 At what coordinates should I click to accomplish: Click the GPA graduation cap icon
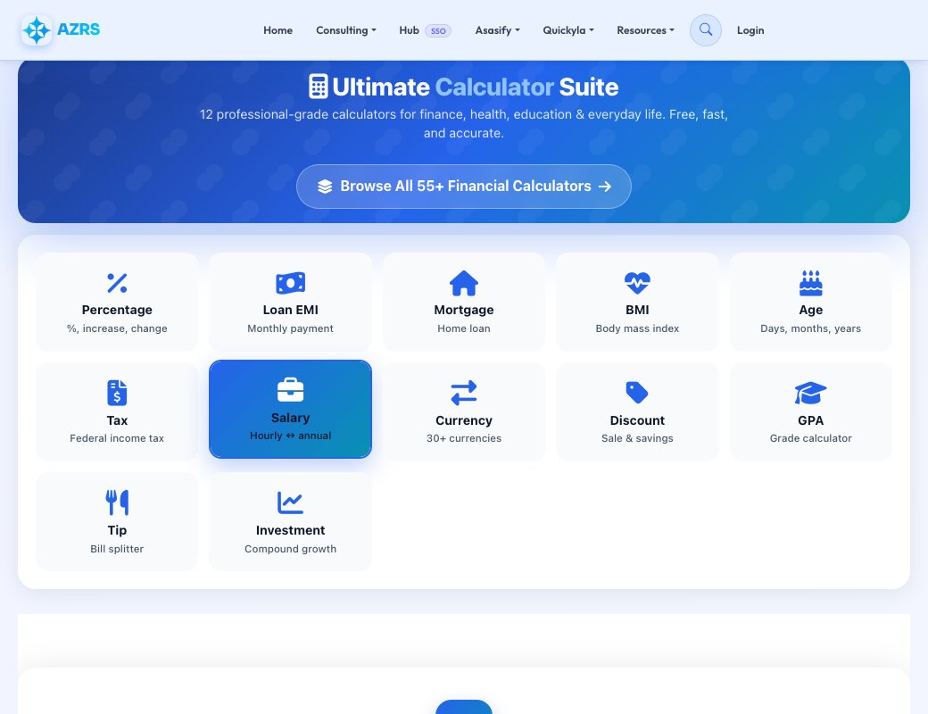pyautogui.click(x=811, y=393)
